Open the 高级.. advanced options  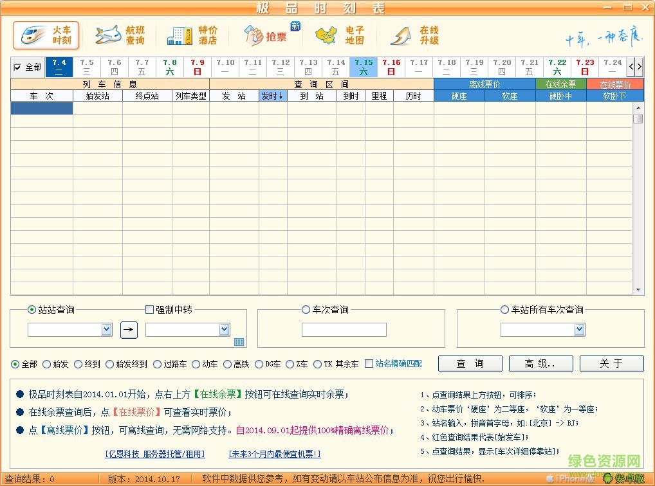[x=540, y=363]
